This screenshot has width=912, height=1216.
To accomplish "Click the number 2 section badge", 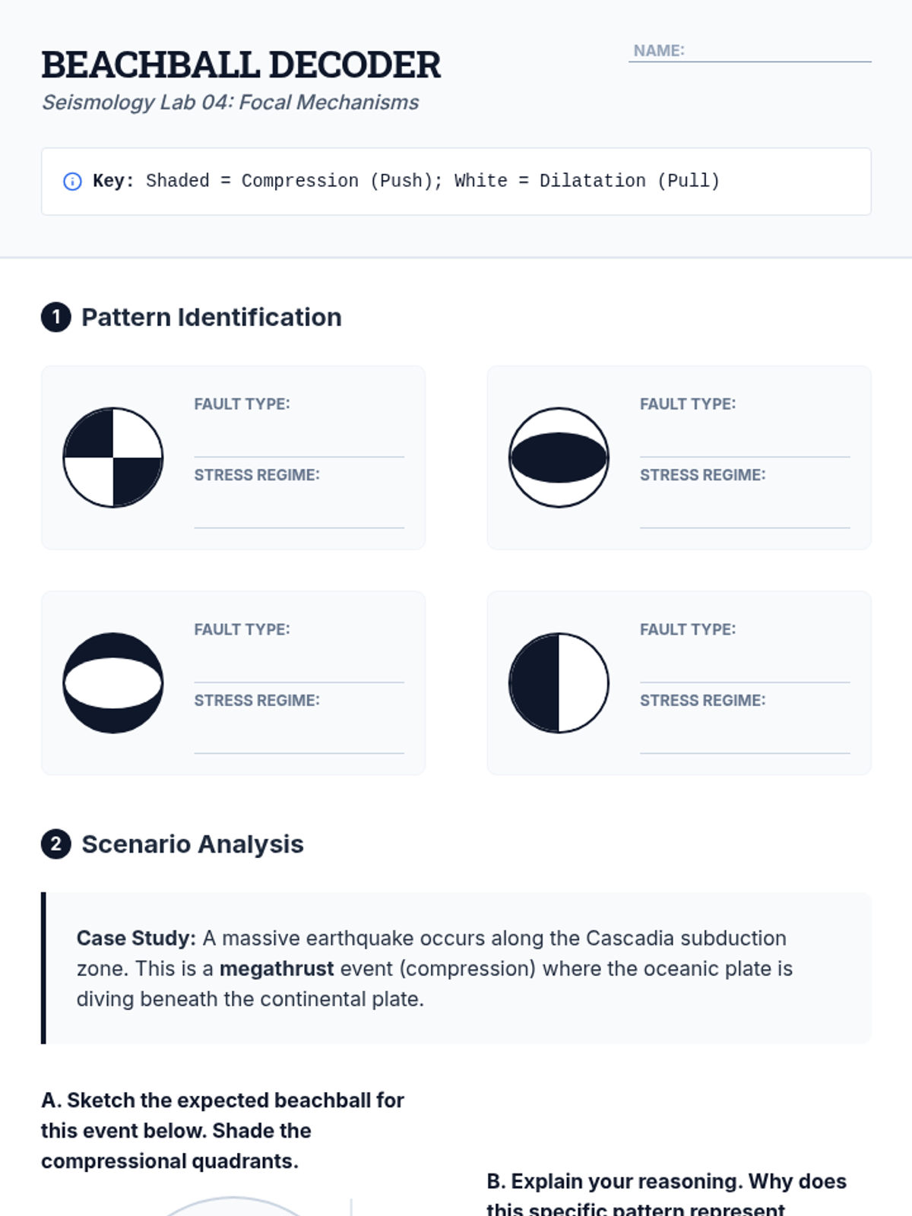I will click(55, 844).
